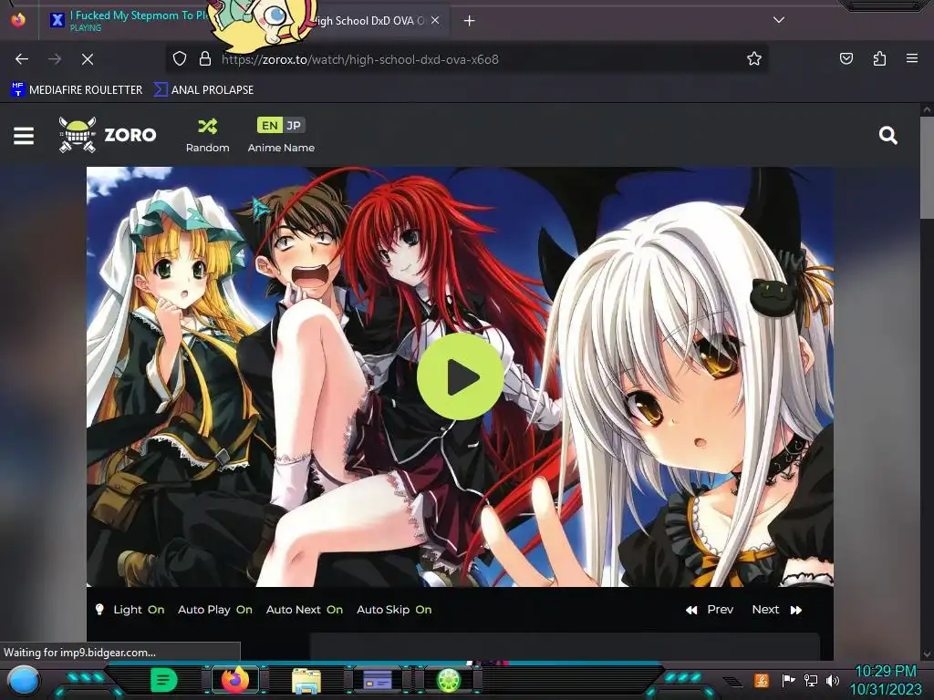Pick a random anime with shuffle icon

[x=207, y=136]
